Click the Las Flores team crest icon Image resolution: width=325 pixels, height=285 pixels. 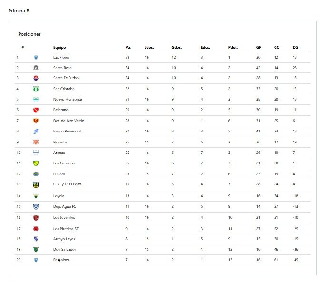[x=36, y=58]
